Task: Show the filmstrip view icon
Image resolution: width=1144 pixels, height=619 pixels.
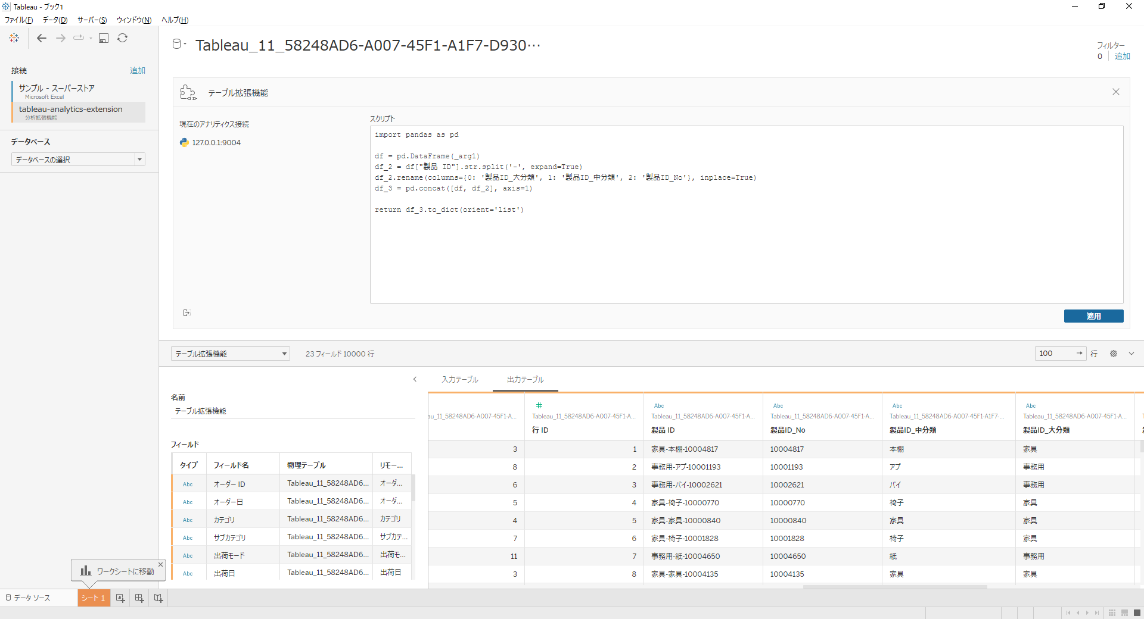Action: point(1124,613)
